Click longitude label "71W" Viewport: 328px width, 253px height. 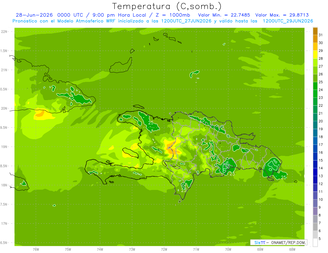196,249
